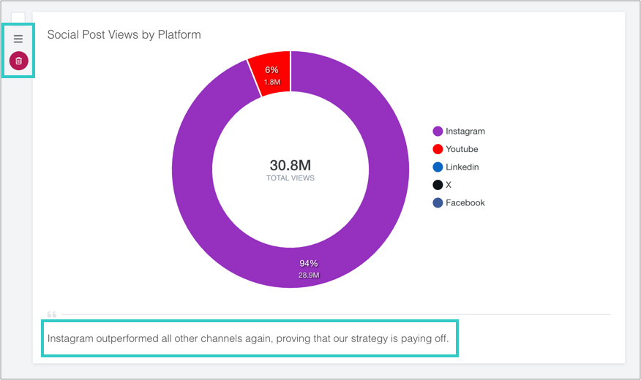Click the quotation mark icon above the comment
Viewport: 641px width, 380px height.
click(51, 314)
